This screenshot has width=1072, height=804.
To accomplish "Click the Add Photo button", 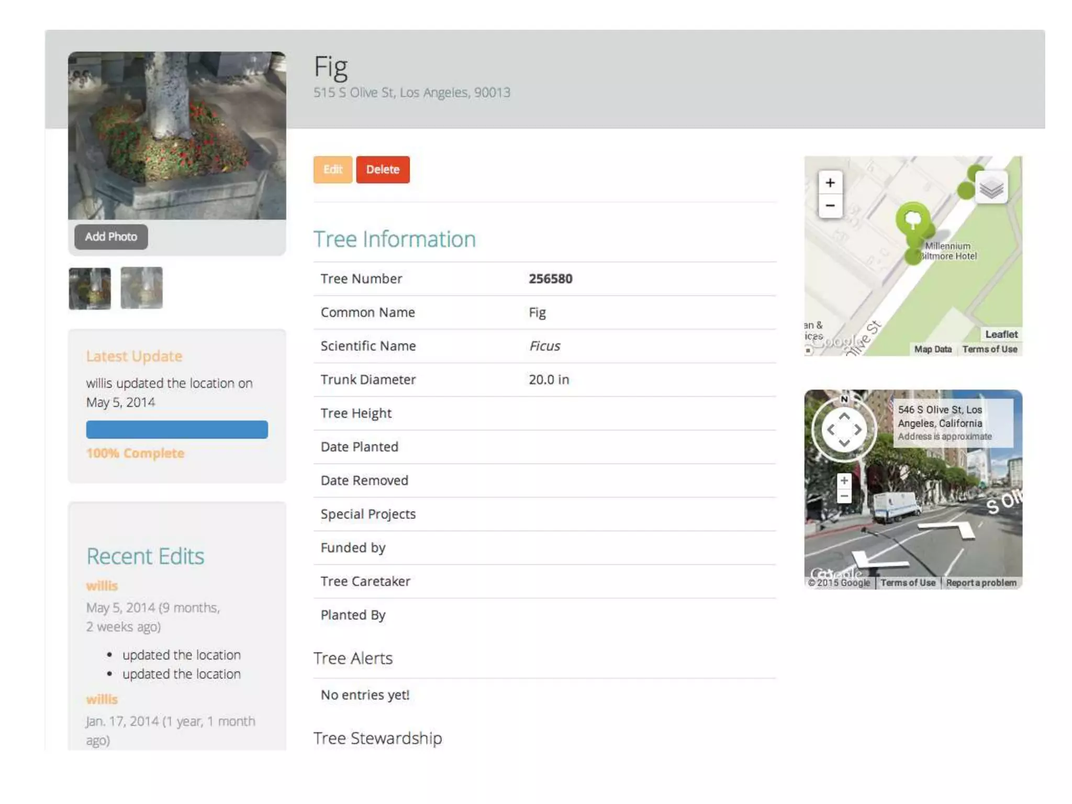I will [x=111, y=237].
